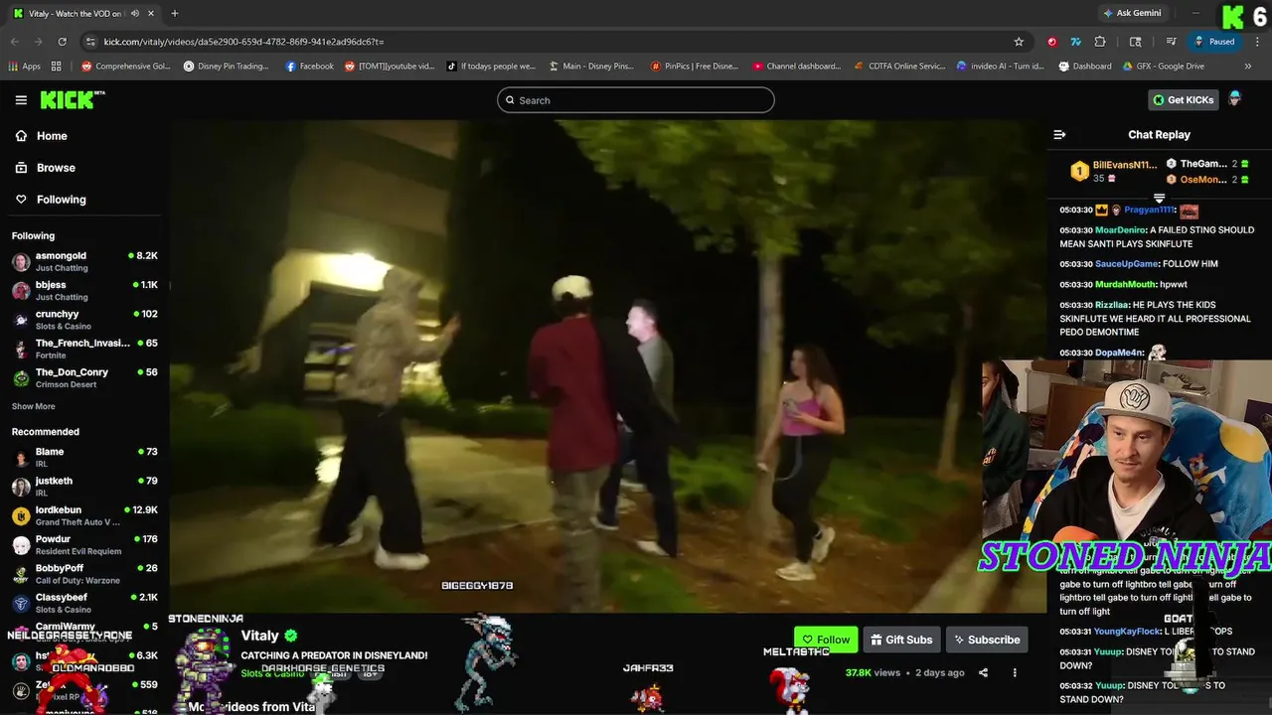Open the invideo AI bookmark

tap(1001, 67)
